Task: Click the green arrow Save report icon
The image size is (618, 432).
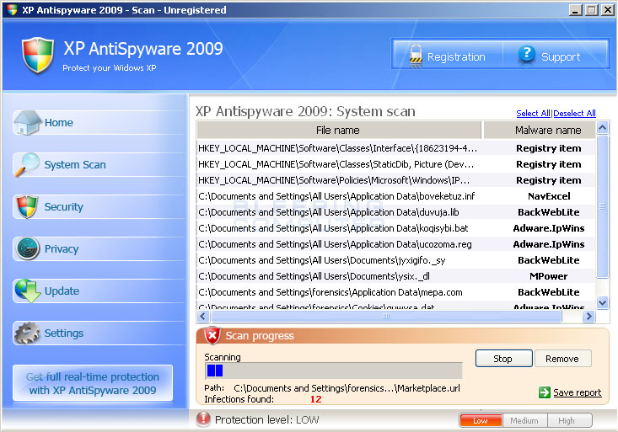Action: click(x=545, y=392)
